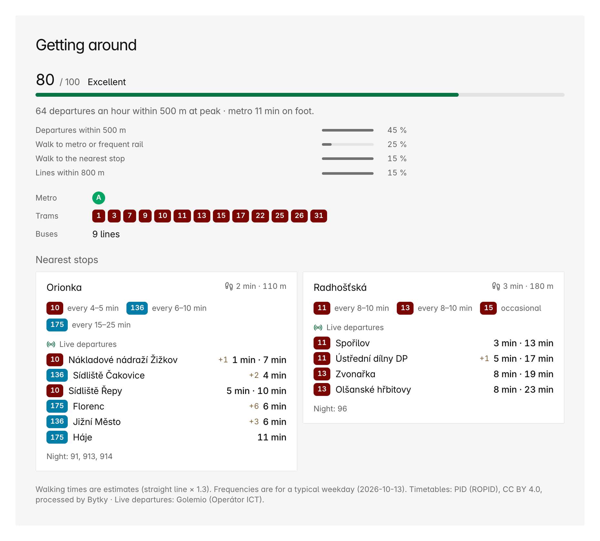Click the Spořilov departure row
Screen dimensions: 600x541
(434, 343)
